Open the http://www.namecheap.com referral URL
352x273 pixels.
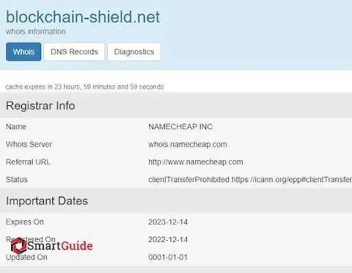196,162
